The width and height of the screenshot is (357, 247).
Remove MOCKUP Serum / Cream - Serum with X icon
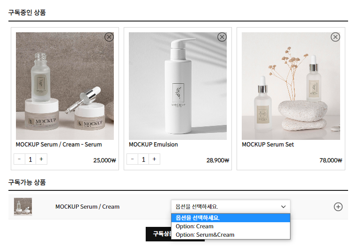coord(109,37)
